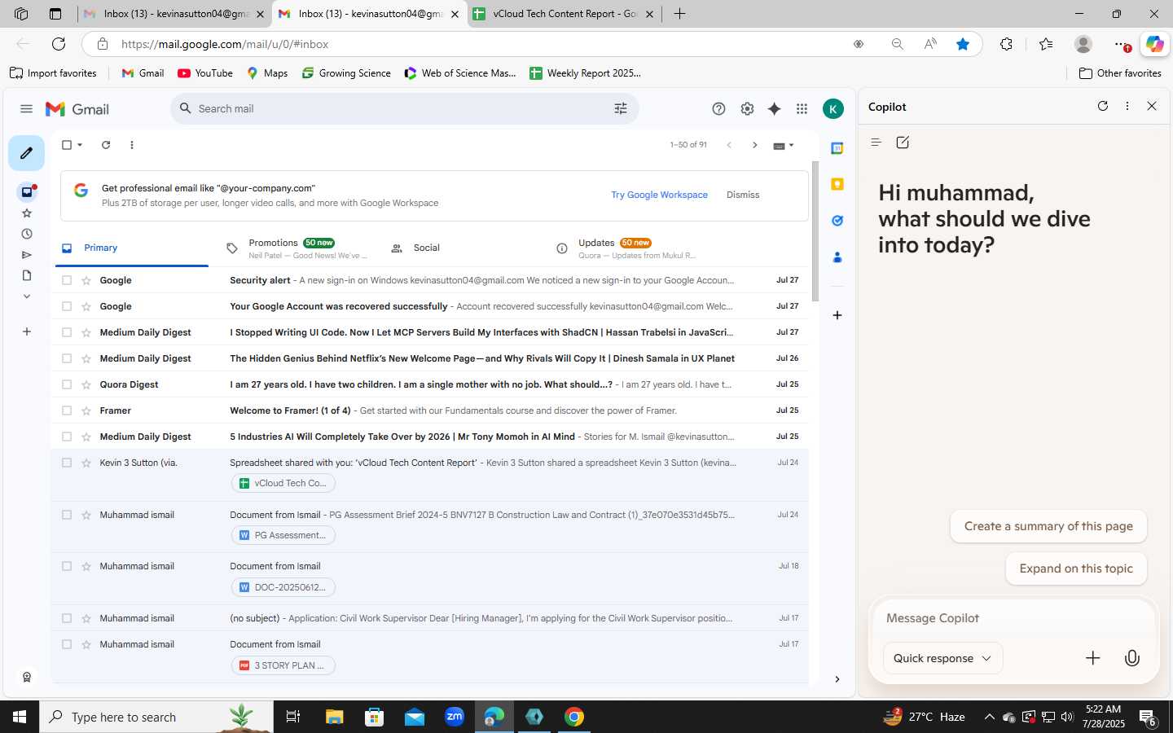Open Copilot pane more options dots
1173x733 pixels.
pos(1127,106)
